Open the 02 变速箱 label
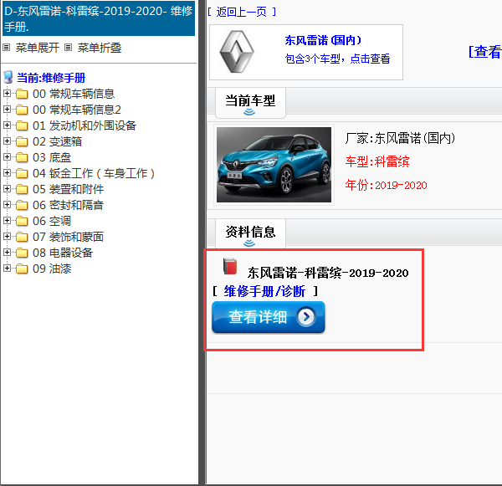The height and width of the screenshot is (486, 502). pos(57,141)
